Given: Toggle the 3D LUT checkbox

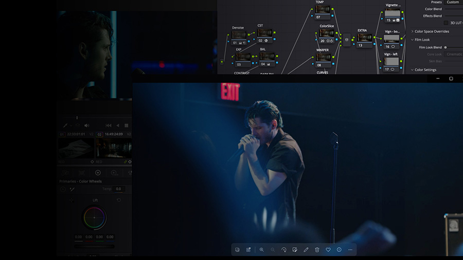Looking at the screenshot, I should coord(446,23).
